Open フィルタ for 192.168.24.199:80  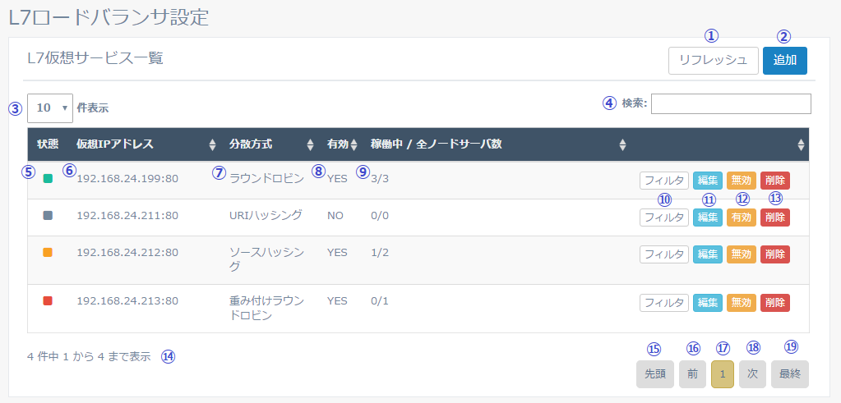tap(664, 181)
